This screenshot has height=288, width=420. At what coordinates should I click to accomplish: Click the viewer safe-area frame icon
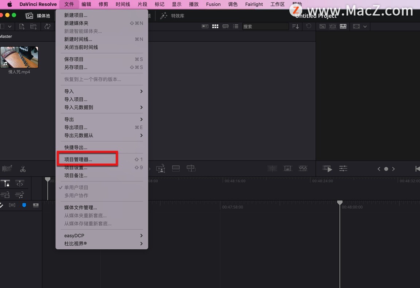click(356, 26)
